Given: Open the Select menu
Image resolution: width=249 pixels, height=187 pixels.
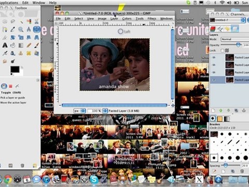Looking at the screenshot, I should click(79, 19).
